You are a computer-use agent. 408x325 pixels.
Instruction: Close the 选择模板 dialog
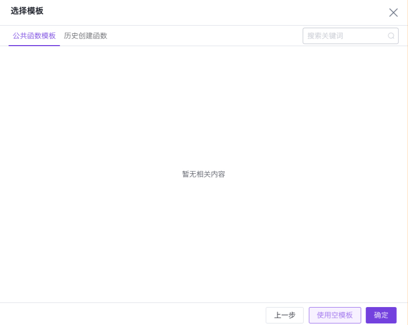pyautogui.click(x=393, y=12)
